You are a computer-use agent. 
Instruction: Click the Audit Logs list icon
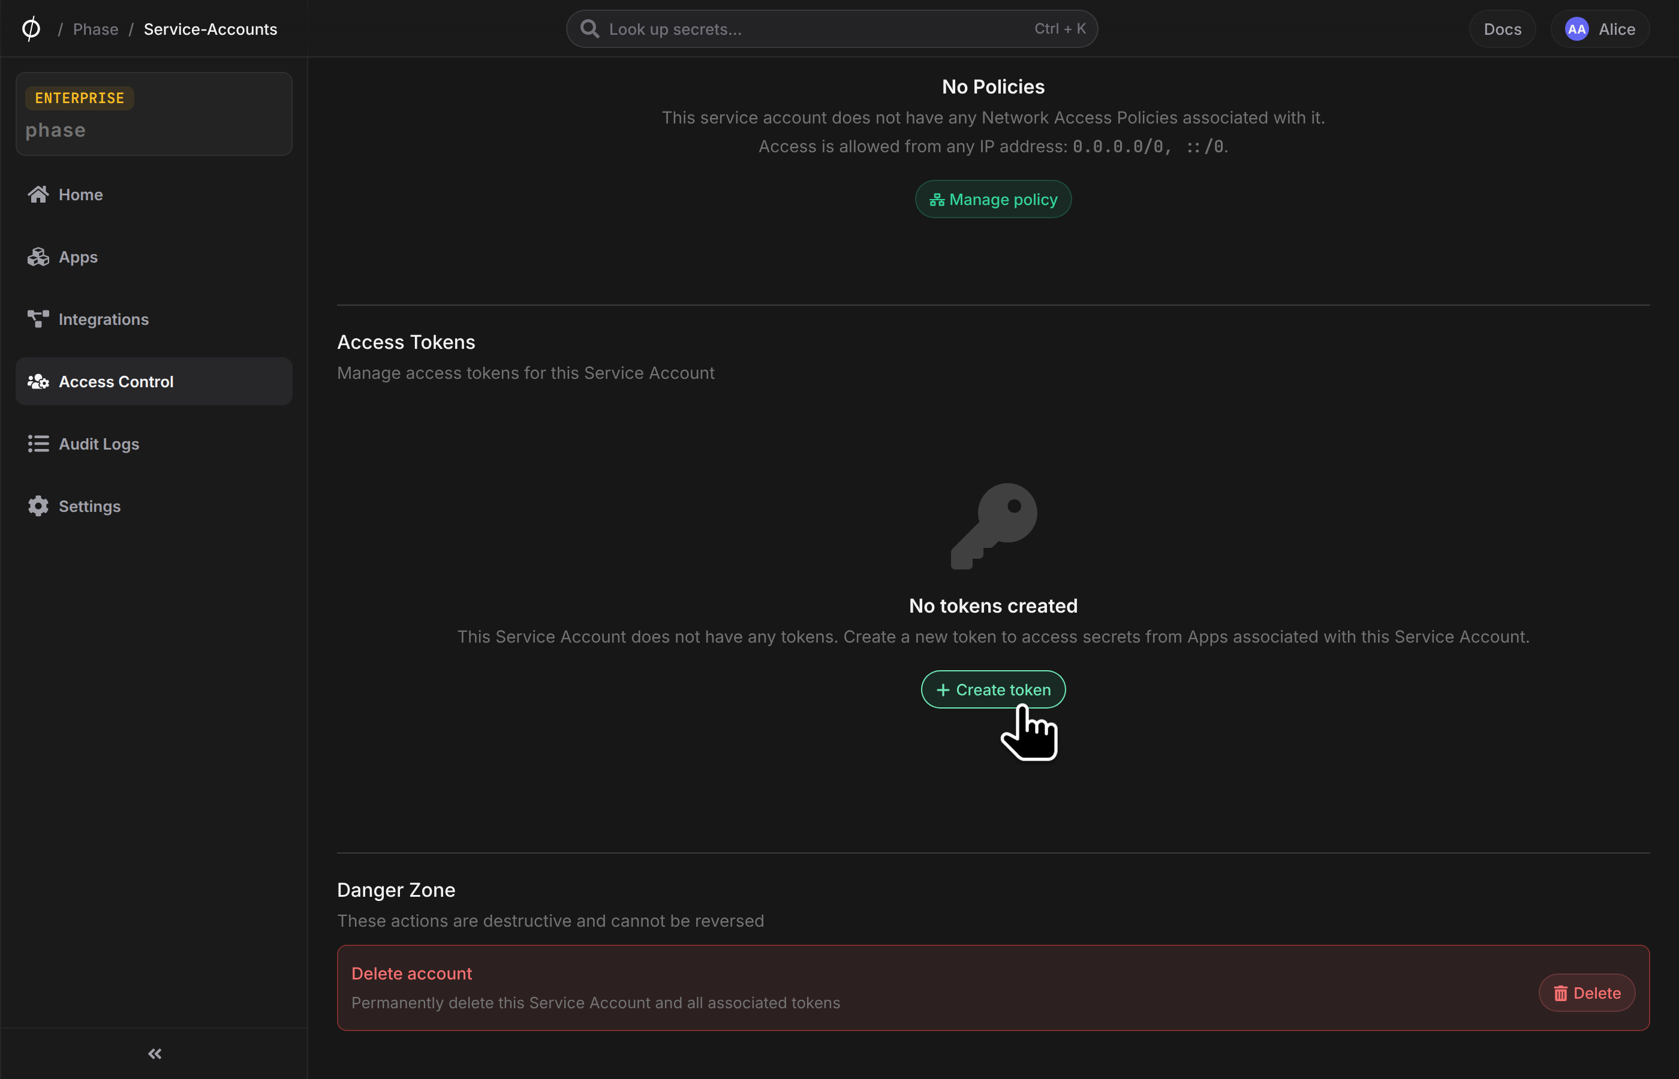click(x=38, y=444)
